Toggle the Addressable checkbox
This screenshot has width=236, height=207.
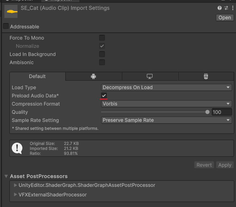[6, 26]
